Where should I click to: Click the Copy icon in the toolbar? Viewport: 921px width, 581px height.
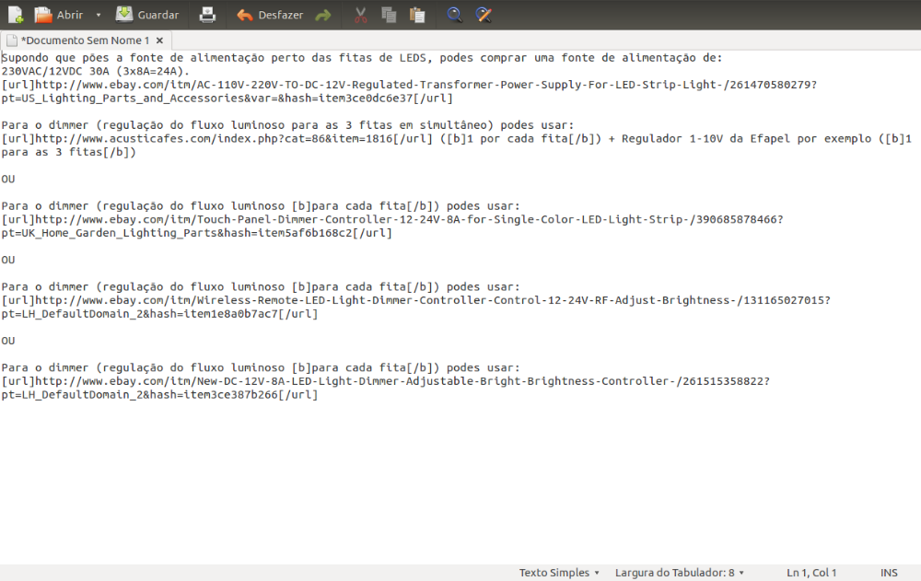pos(389,15)
